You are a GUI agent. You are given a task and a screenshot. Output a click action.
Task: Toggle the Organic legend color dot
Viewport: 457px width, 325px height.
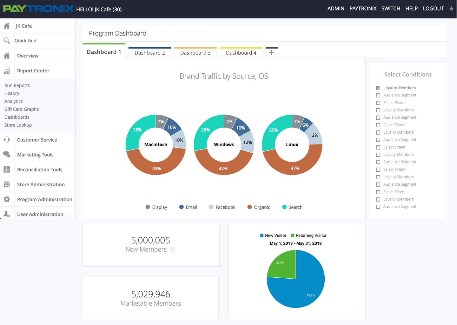[x=249, y=207]
